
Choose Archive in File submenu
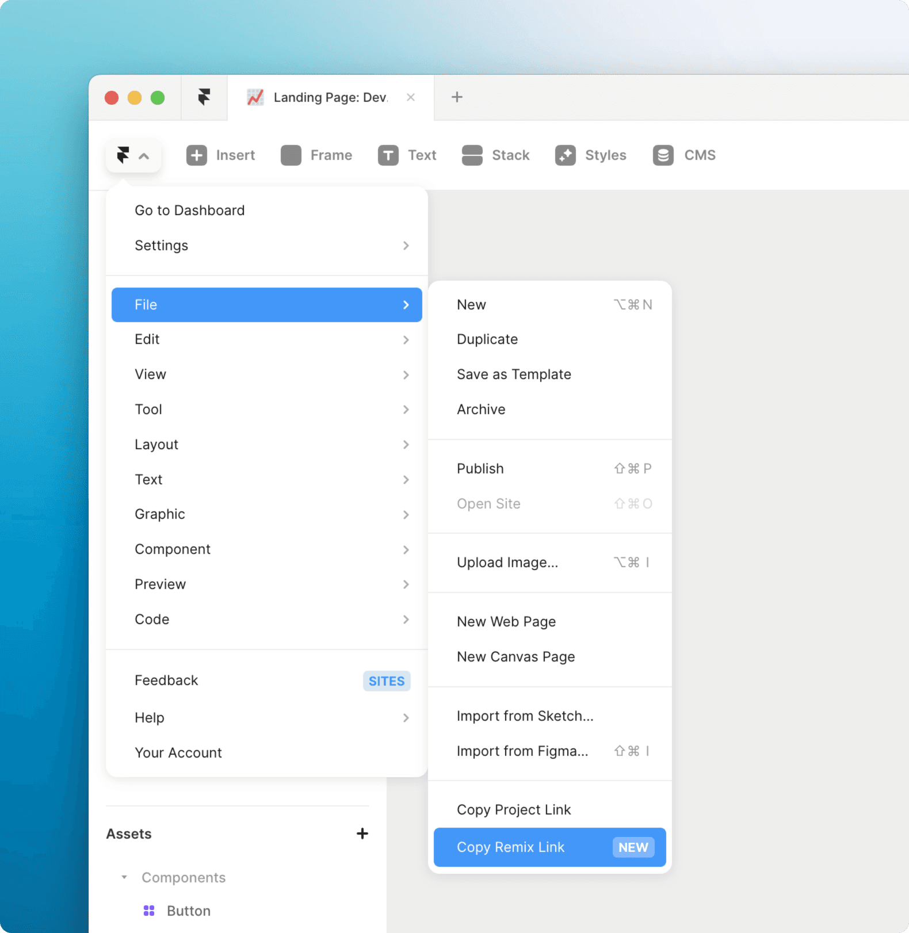[x=550, y=410]
